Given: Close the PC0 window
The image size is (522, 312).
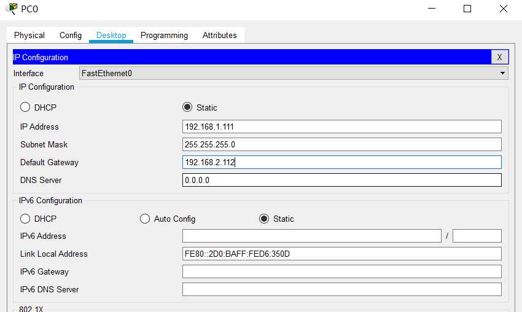Looking at the screenshot, I should [504, 9].
